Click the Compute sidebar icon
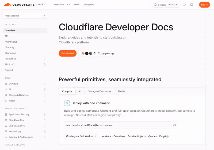The height and width of the screenshot is (150, 214). click(x=6, y=84)
